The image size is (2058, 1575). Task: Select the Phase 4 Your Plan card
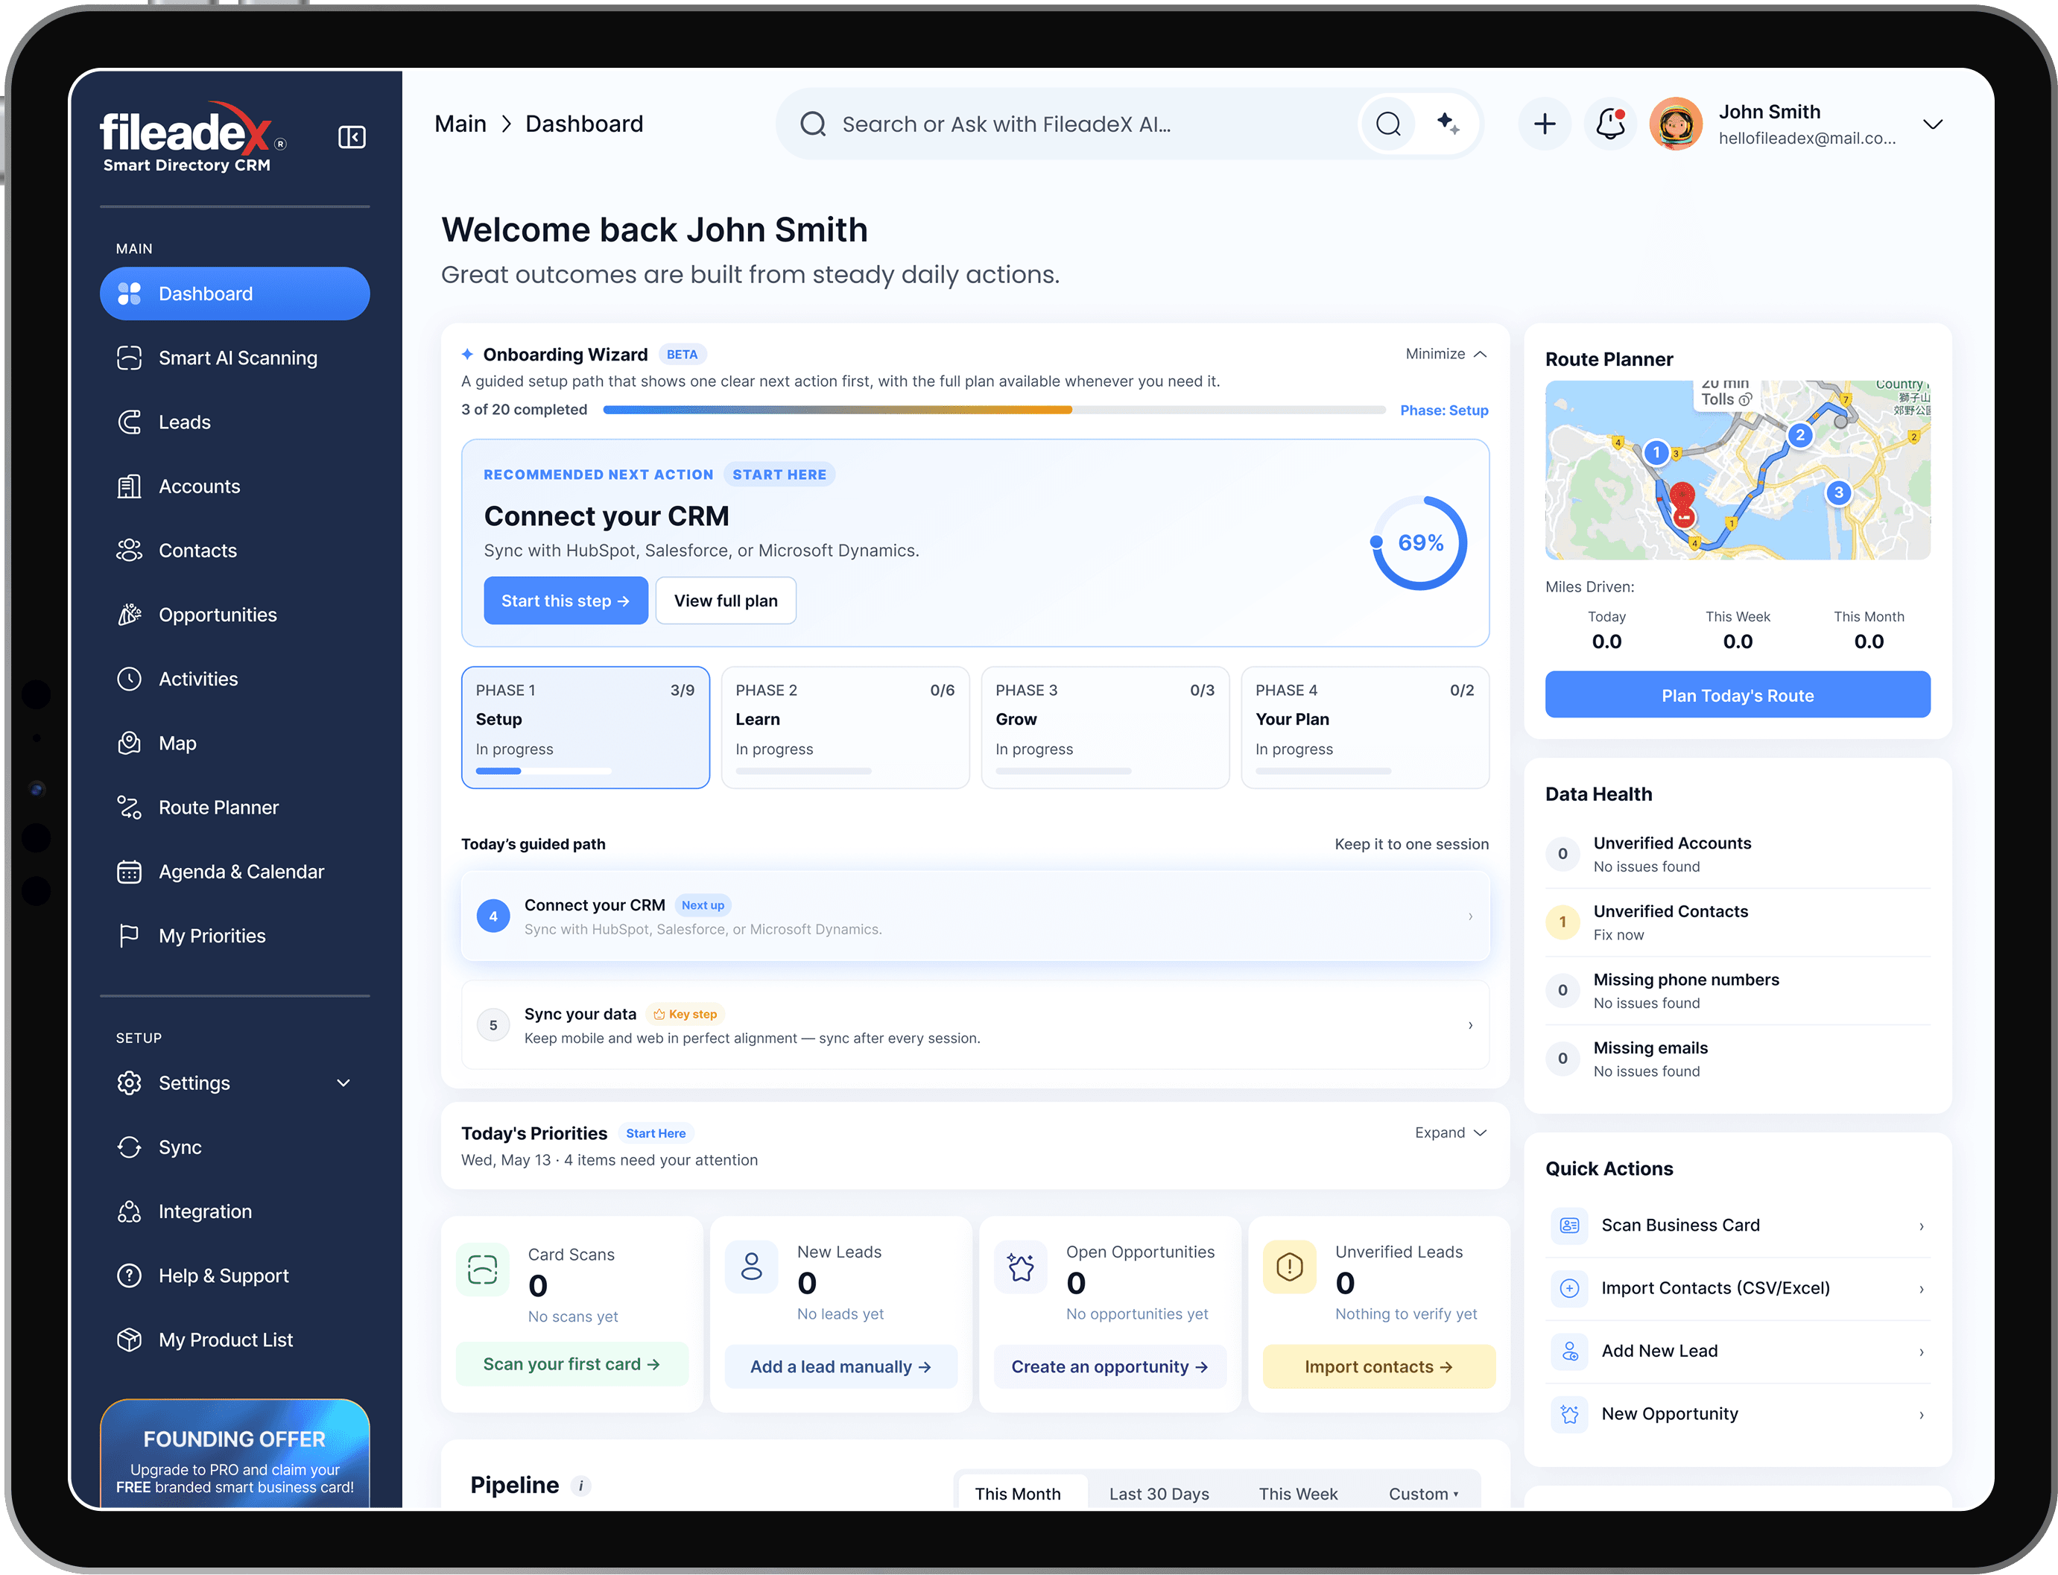1364,727
